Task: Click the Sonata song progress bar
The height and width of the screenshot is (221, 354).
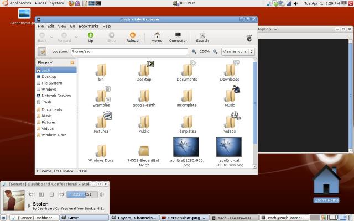Action: pyautogui.click(x=82, y=194)
